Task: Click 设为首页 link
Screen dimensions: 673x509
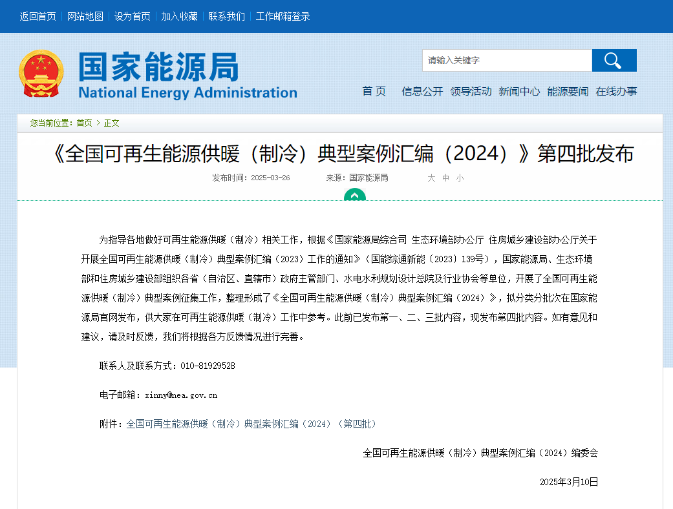Action: pos(132,16)
